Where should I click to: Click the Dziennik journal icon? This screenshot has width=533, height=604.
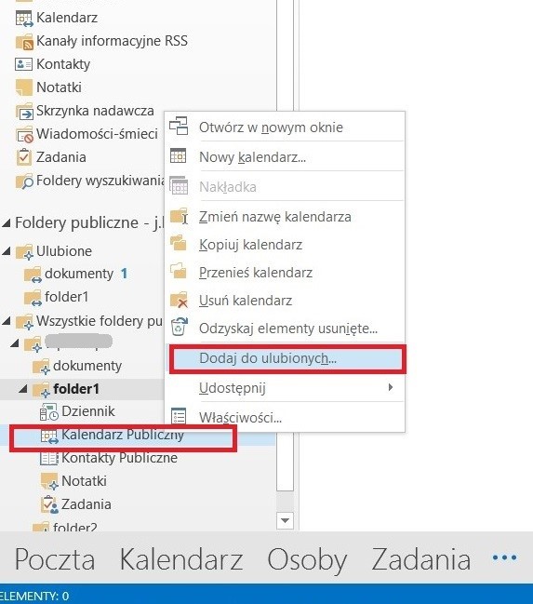click(x=49, y=411)
